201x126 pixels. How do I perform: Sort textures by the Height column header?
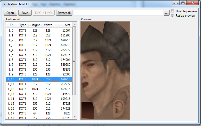35,25
